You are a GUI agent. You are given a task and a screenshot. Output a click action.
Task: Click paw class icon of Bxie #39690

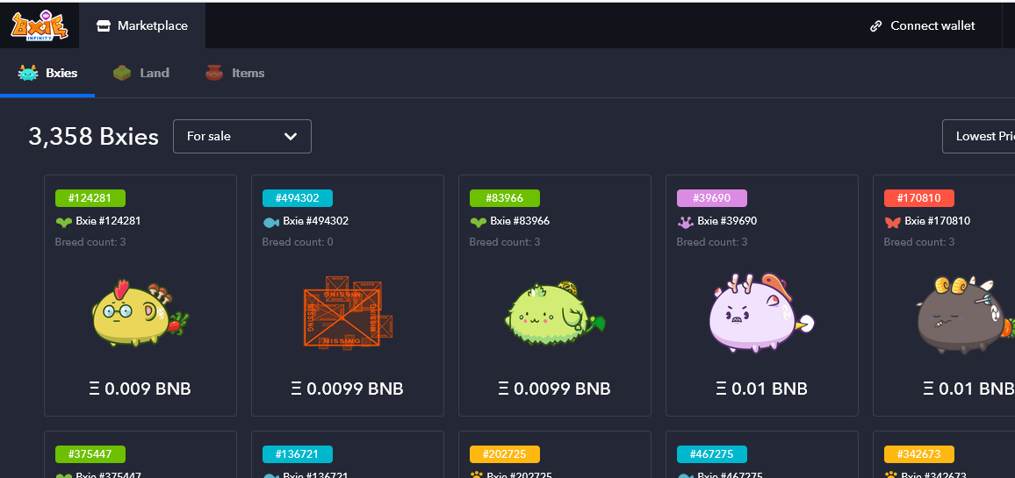685,222
